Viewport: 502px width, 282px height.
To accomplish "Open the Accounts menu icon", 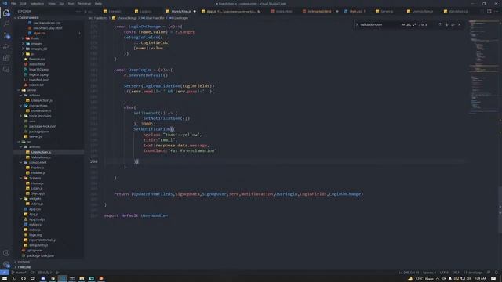I will tap(6, 253).
